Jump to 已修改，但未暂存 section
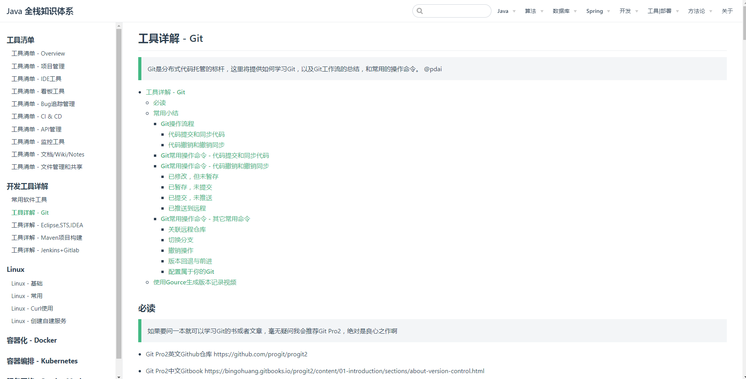Viewport: 746px width, 379px height. tap(193, 176)
